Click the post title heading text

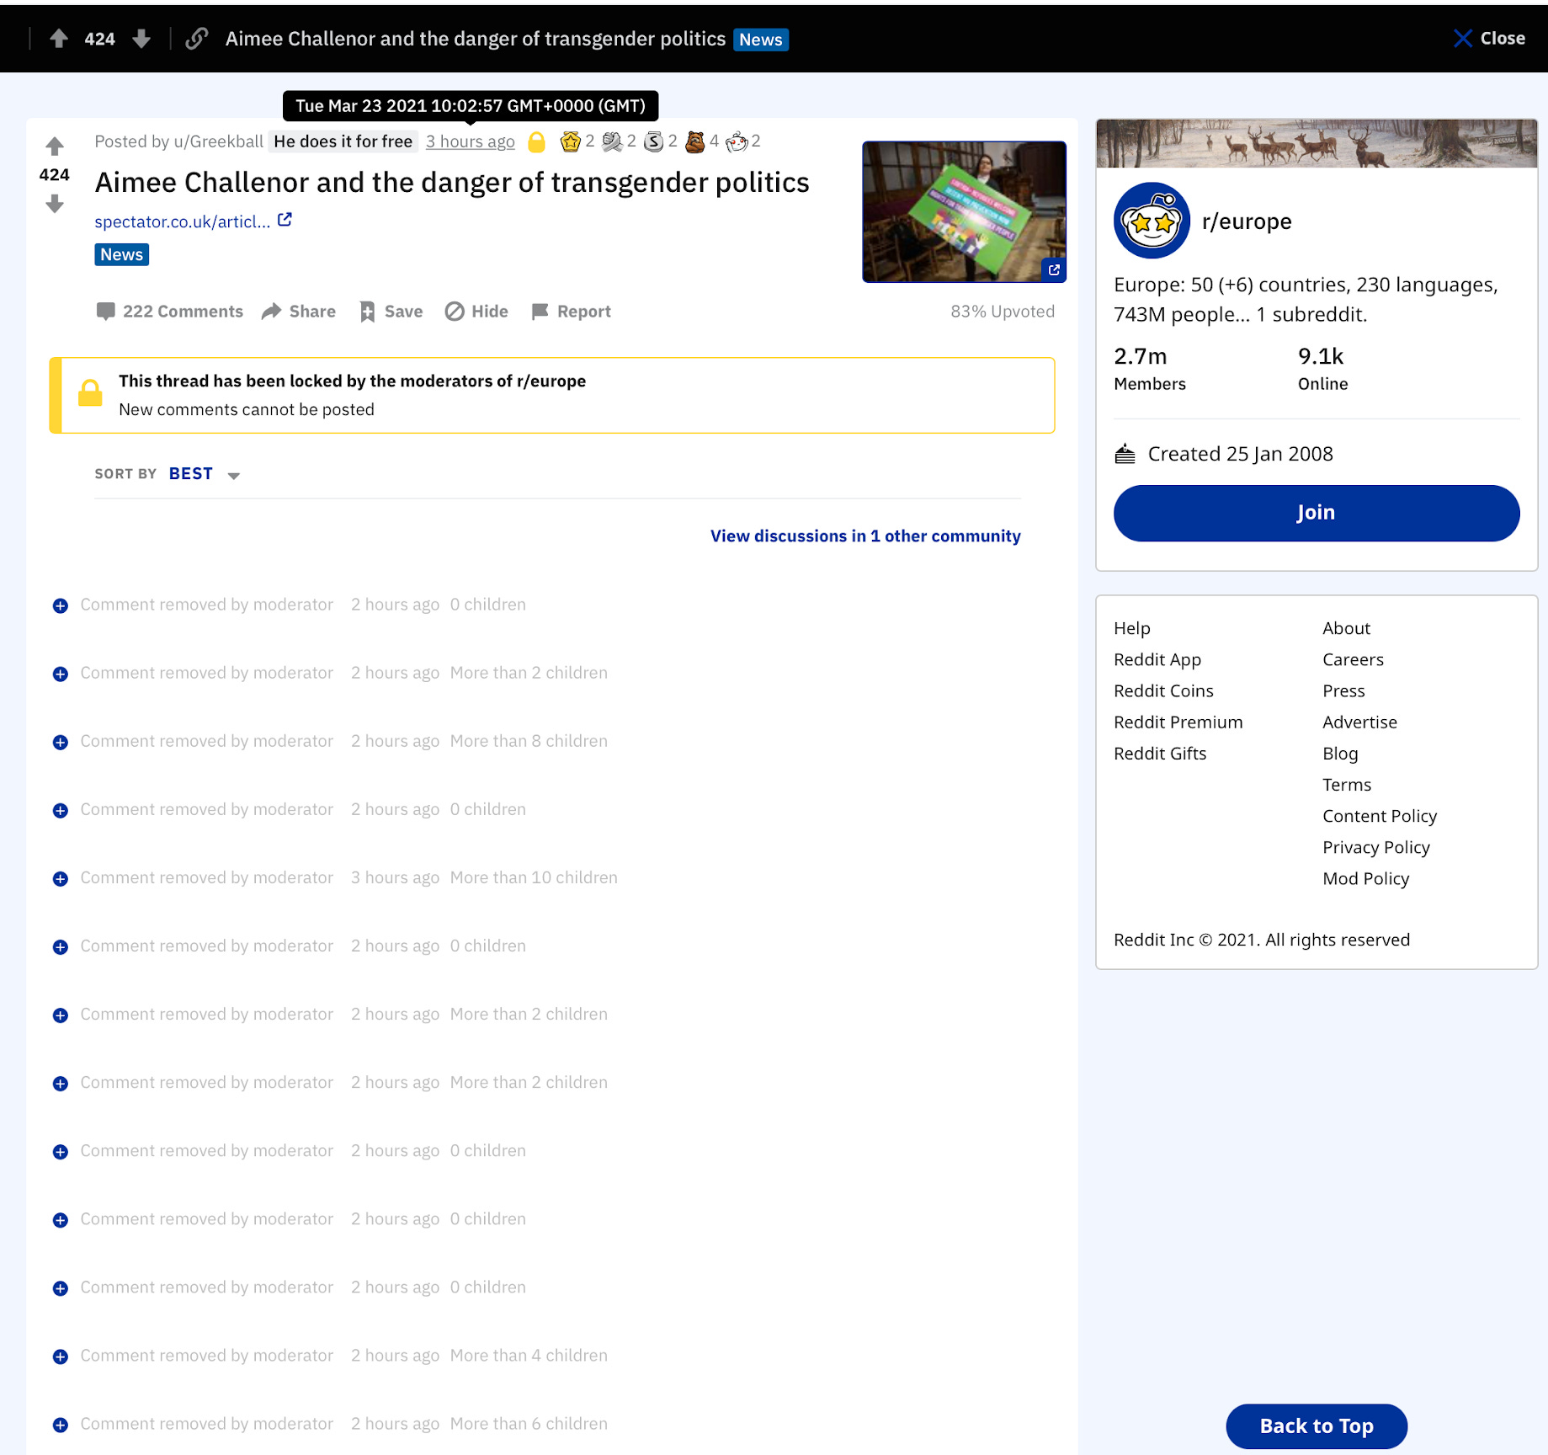(x=452, y=182)
